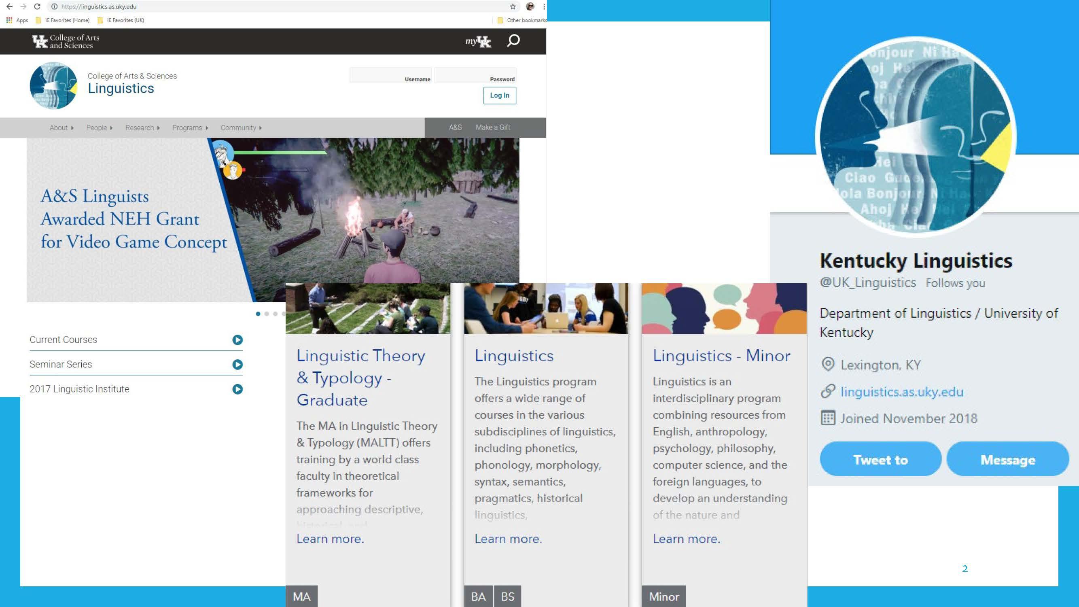Open site search with the magnifier icon
Image resolution: width=1079 pixels, height=607 pixels.
click(513, 40)
